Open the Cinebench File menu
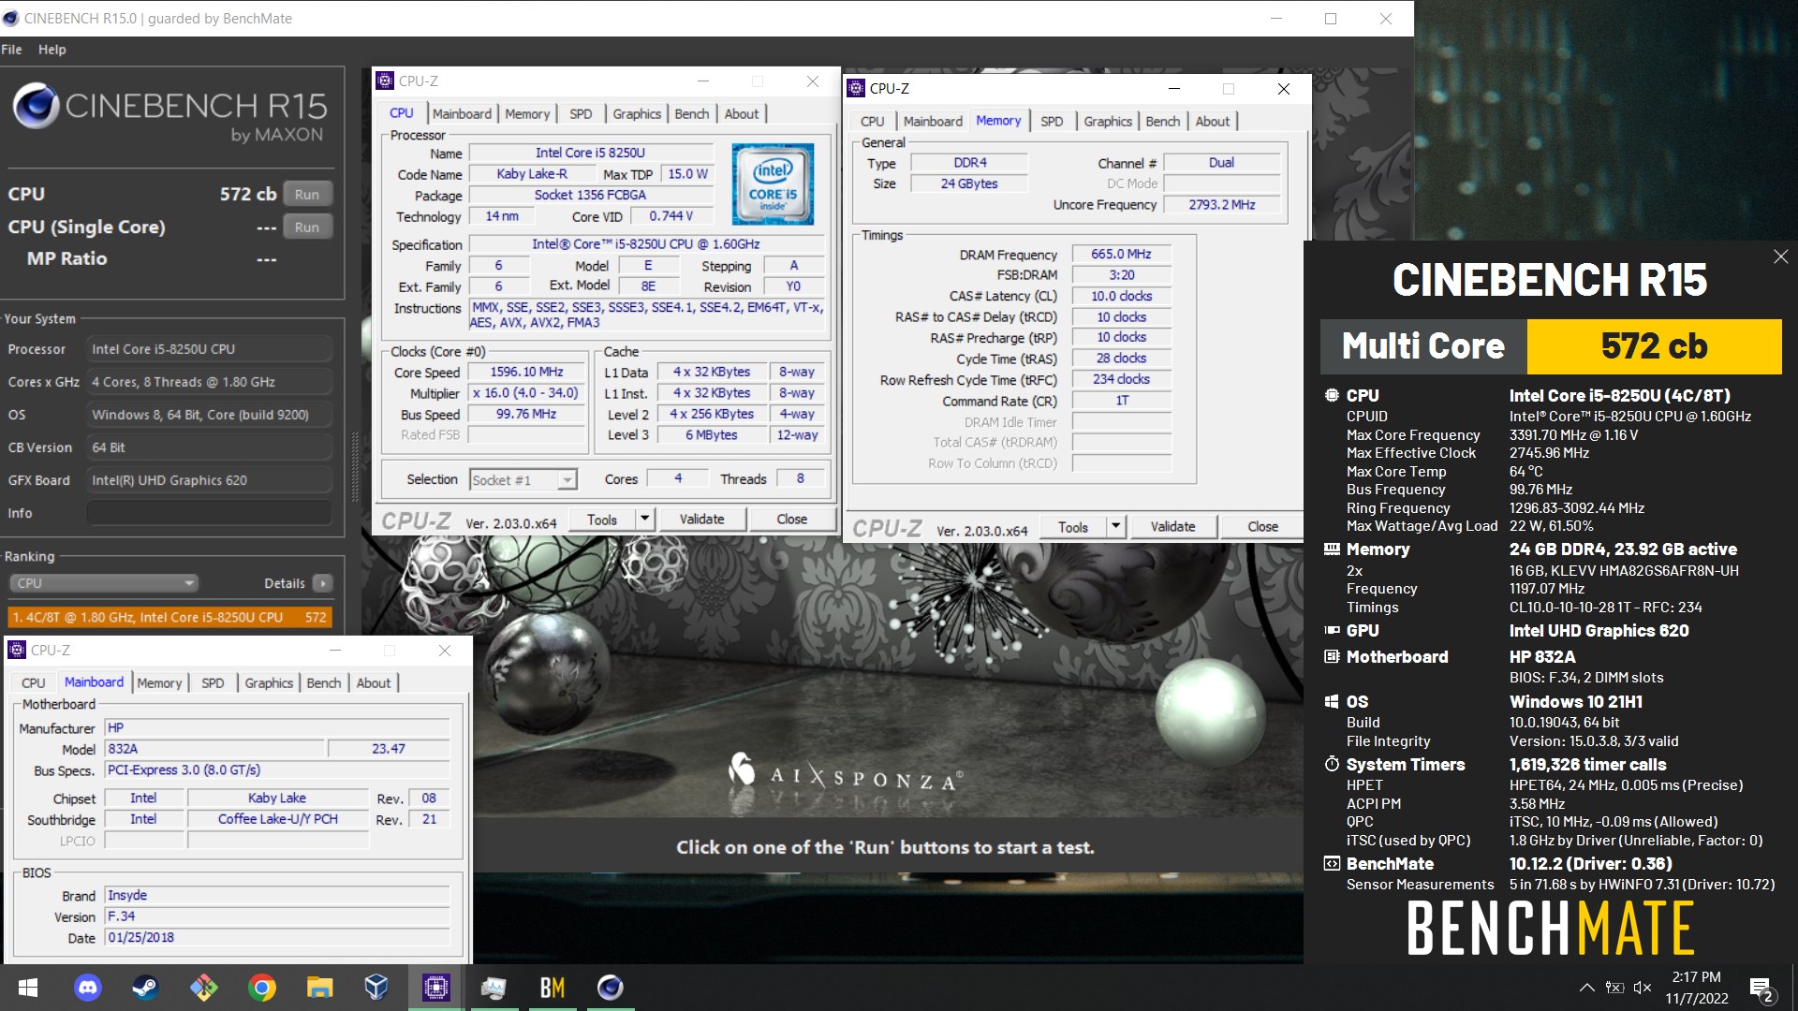This screenshot has height=1011, width=1798. 11,50
